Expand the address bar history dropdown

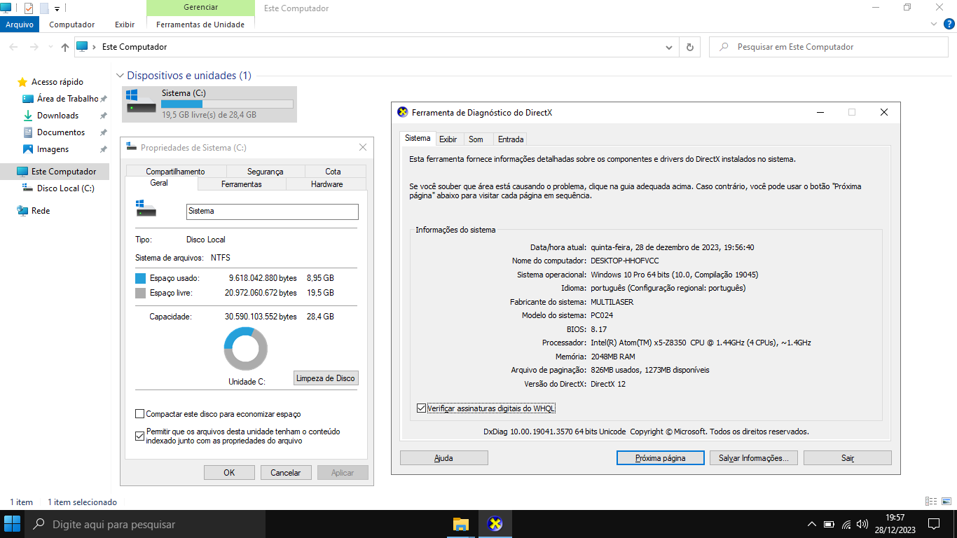click(x=668, y=47)
